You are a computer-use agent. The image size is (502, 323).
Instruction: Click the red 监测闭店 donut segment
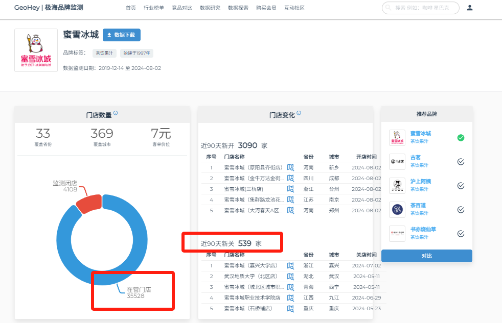87,203
